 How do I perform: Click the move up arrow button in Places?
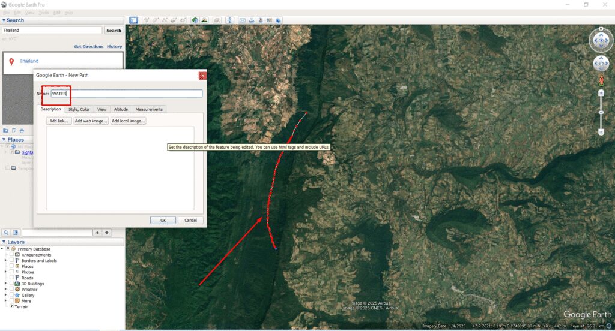(97, 233)
